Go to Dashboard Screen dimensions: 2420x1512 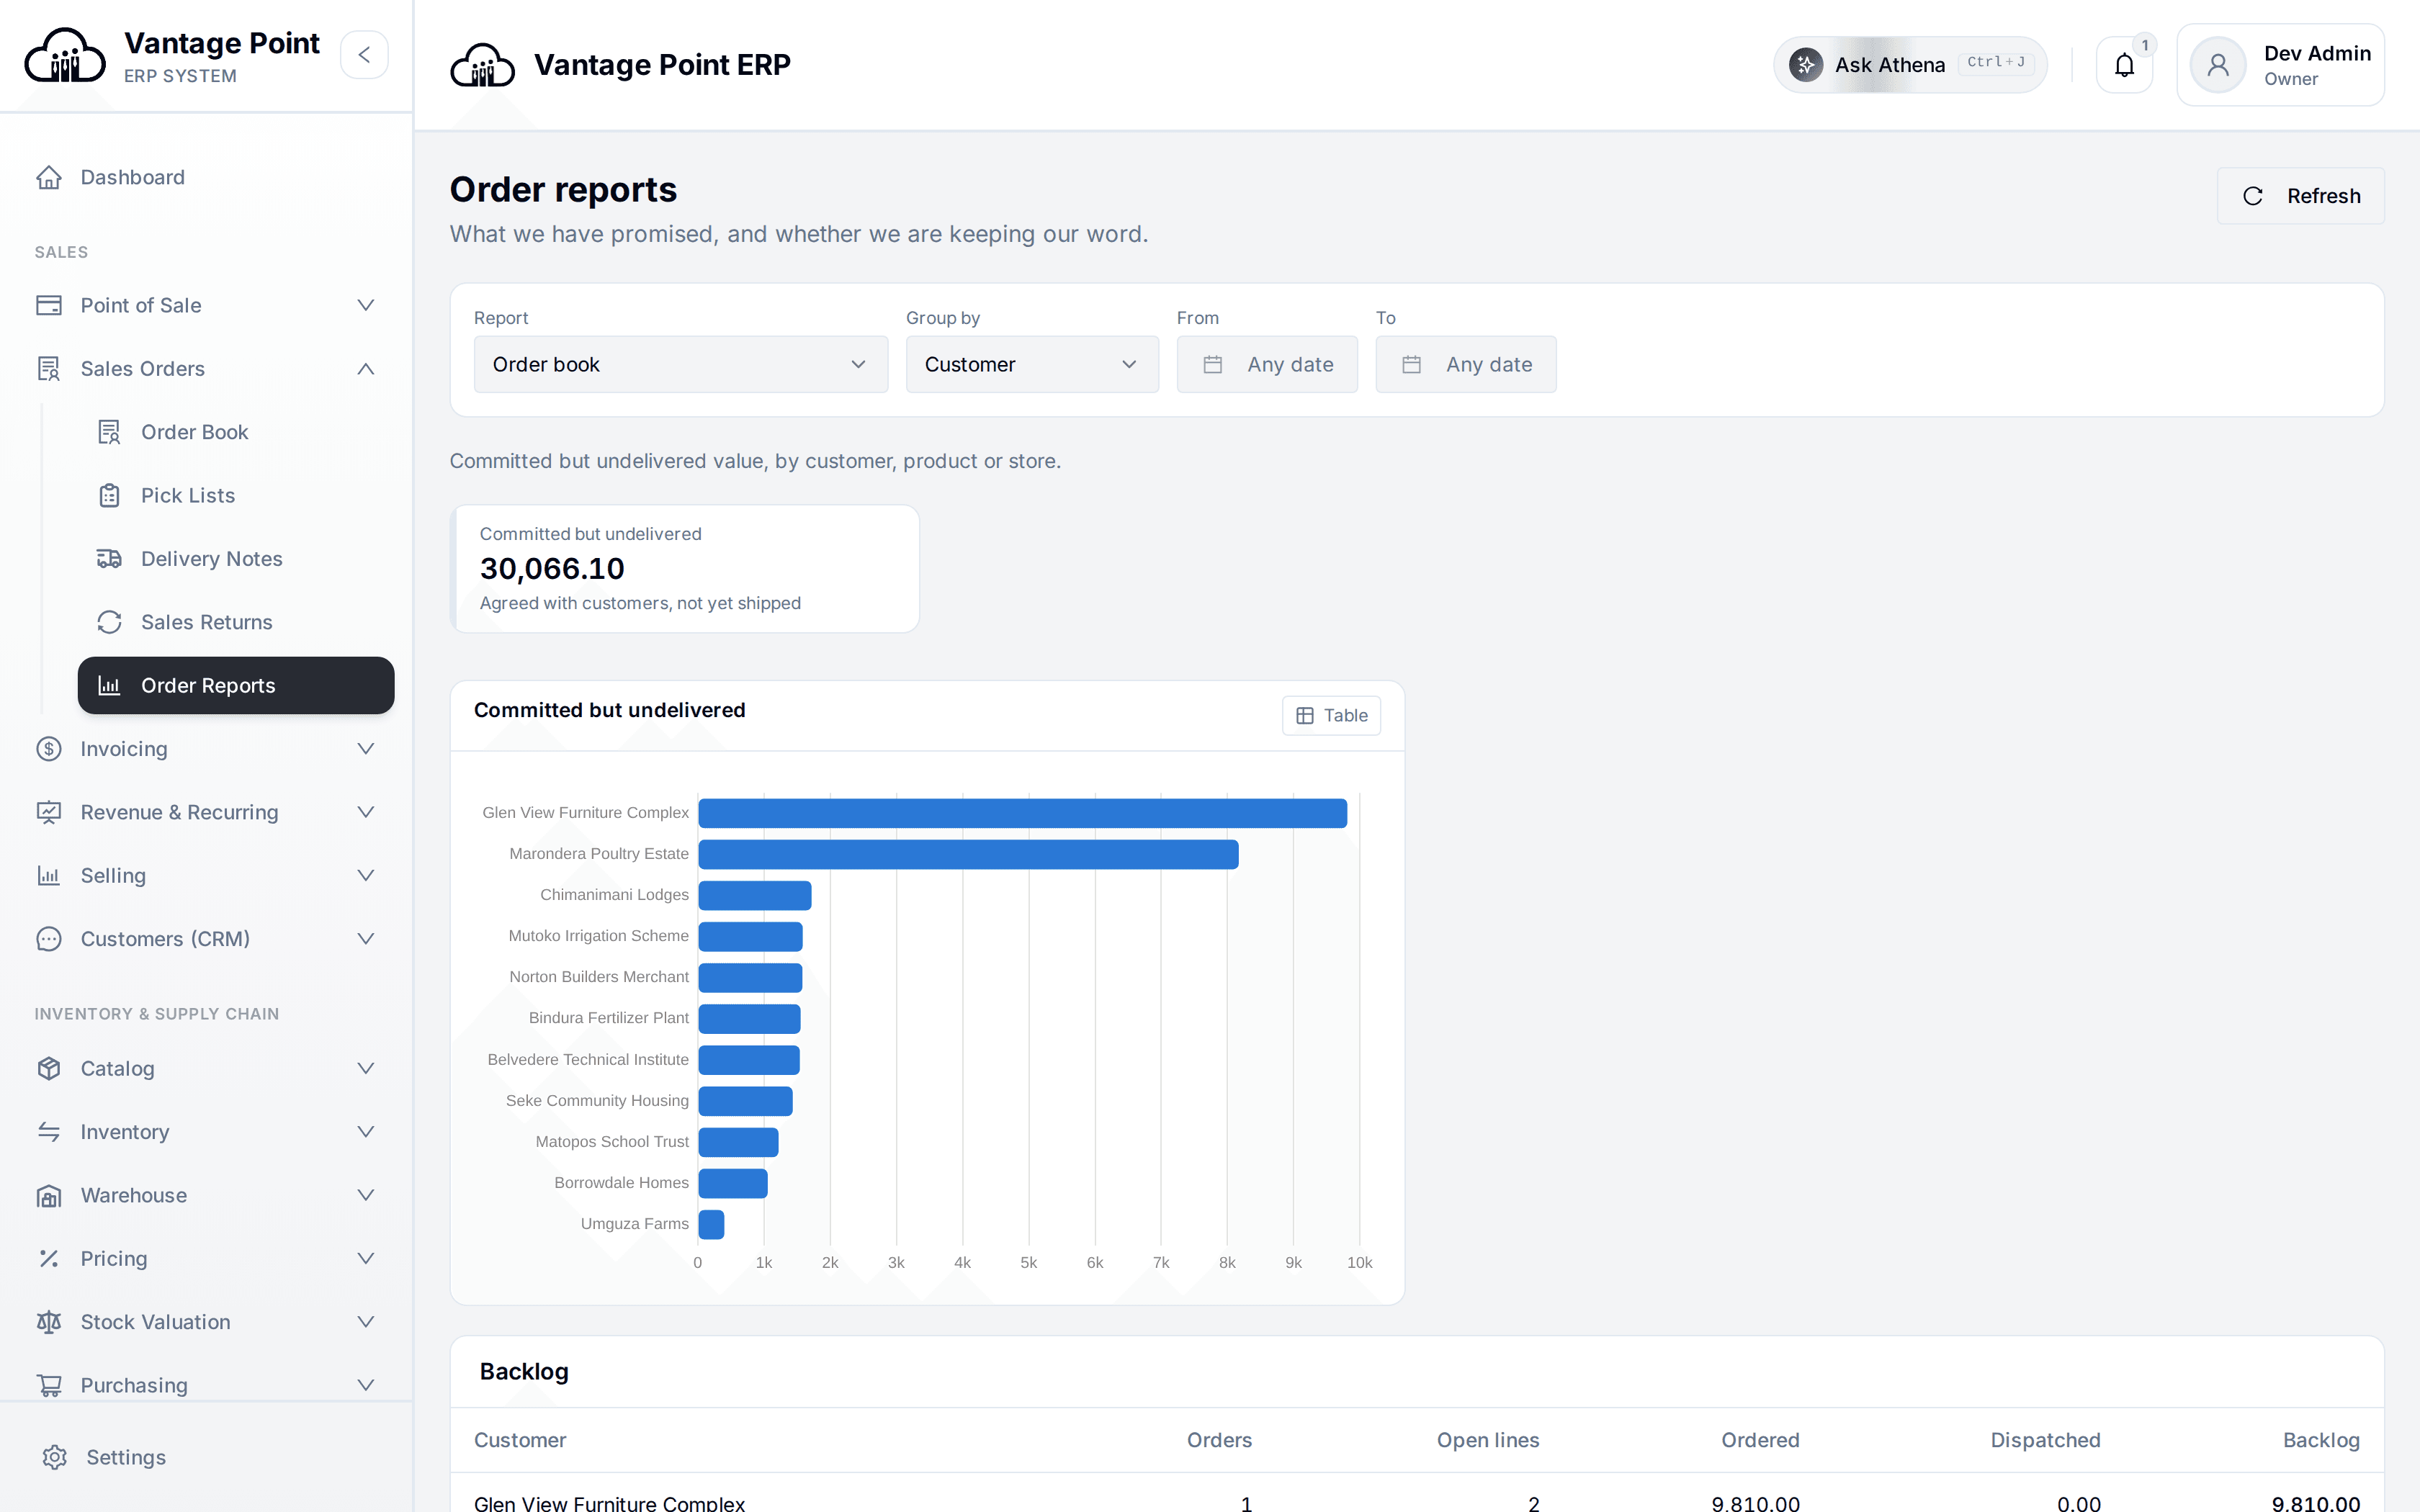207,177
